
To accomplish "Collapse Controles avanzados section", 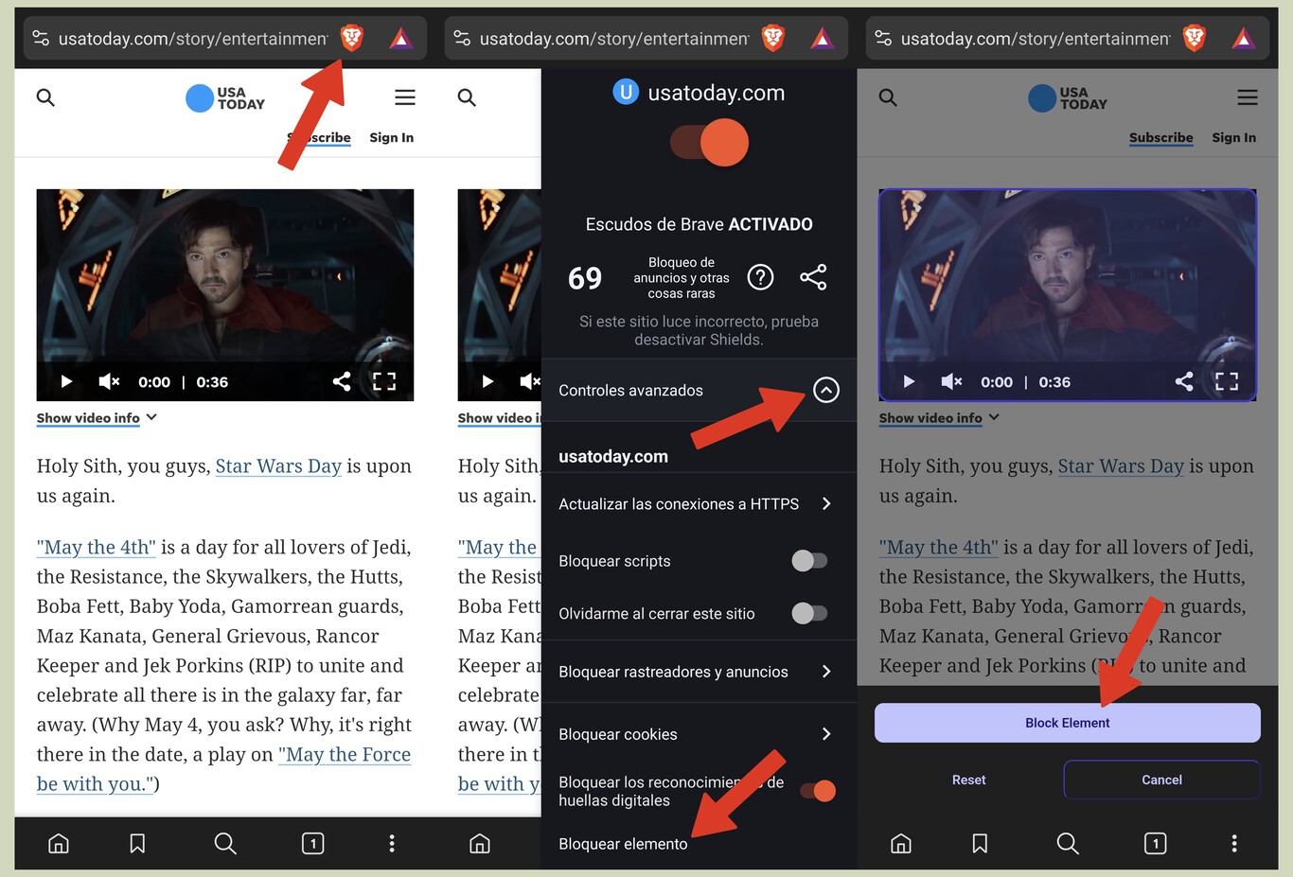I will [826, 390].
